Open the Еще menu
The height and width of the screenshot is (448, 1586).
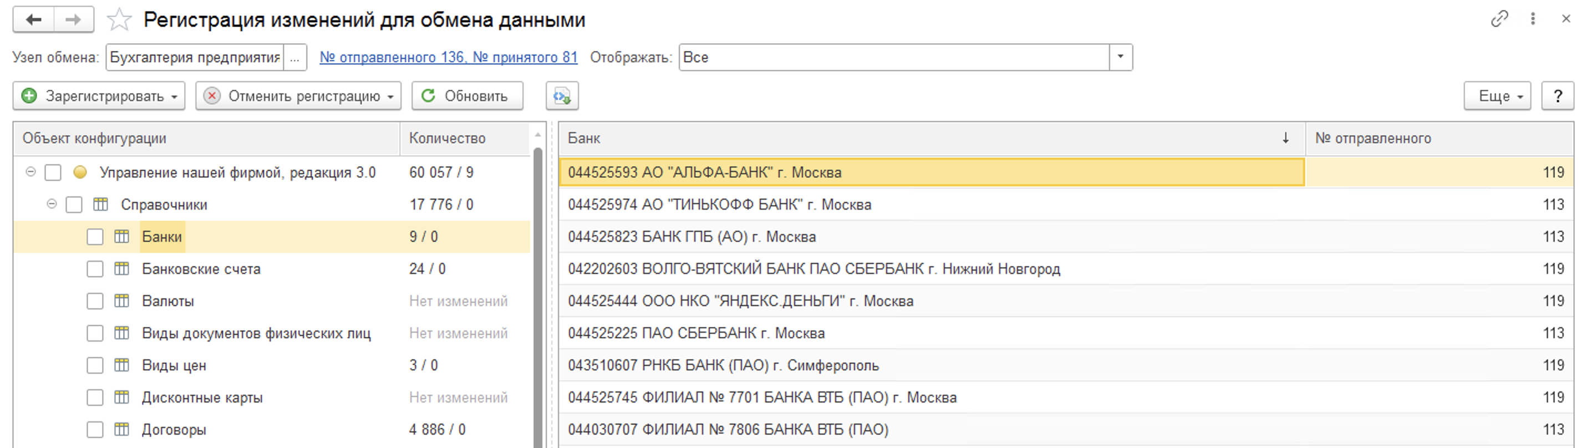[1497, 96]
